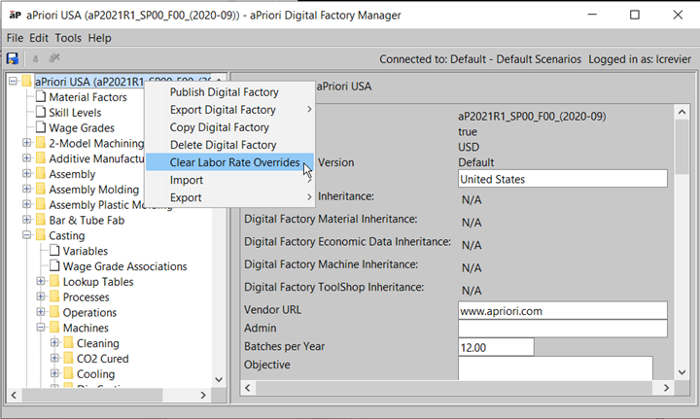
Task: Open the Help menu
Action: pos(99,38)
